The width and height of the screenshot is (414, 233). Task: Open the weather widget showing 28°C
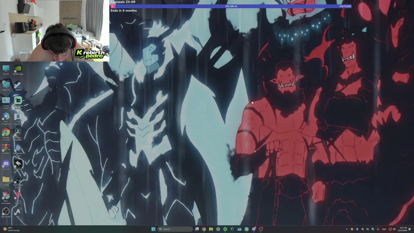pos(11,229)
